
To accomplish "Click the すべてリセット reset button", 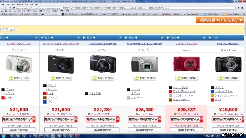I will (x=8, y=30).
